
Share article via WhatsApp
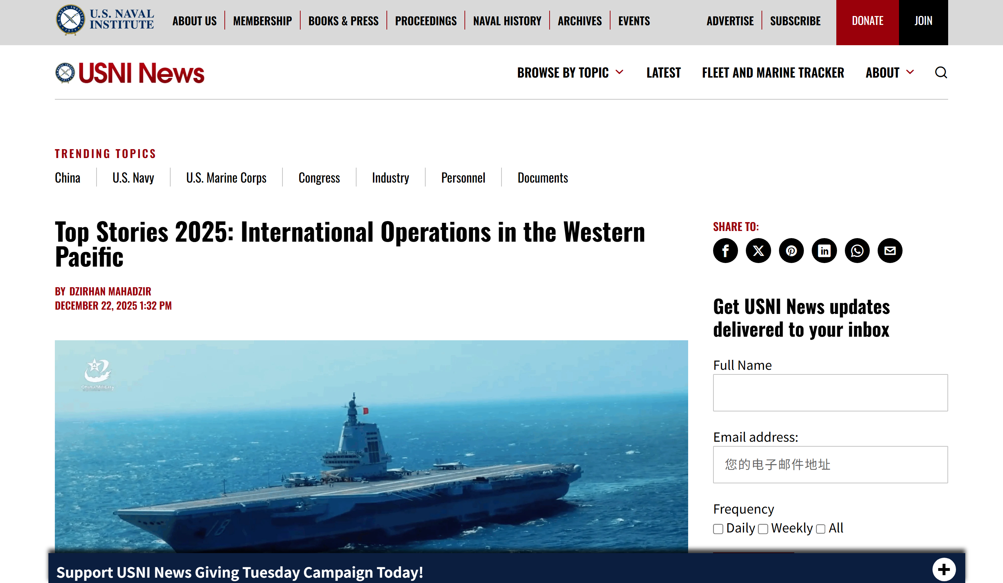click(x=857, y=251)
